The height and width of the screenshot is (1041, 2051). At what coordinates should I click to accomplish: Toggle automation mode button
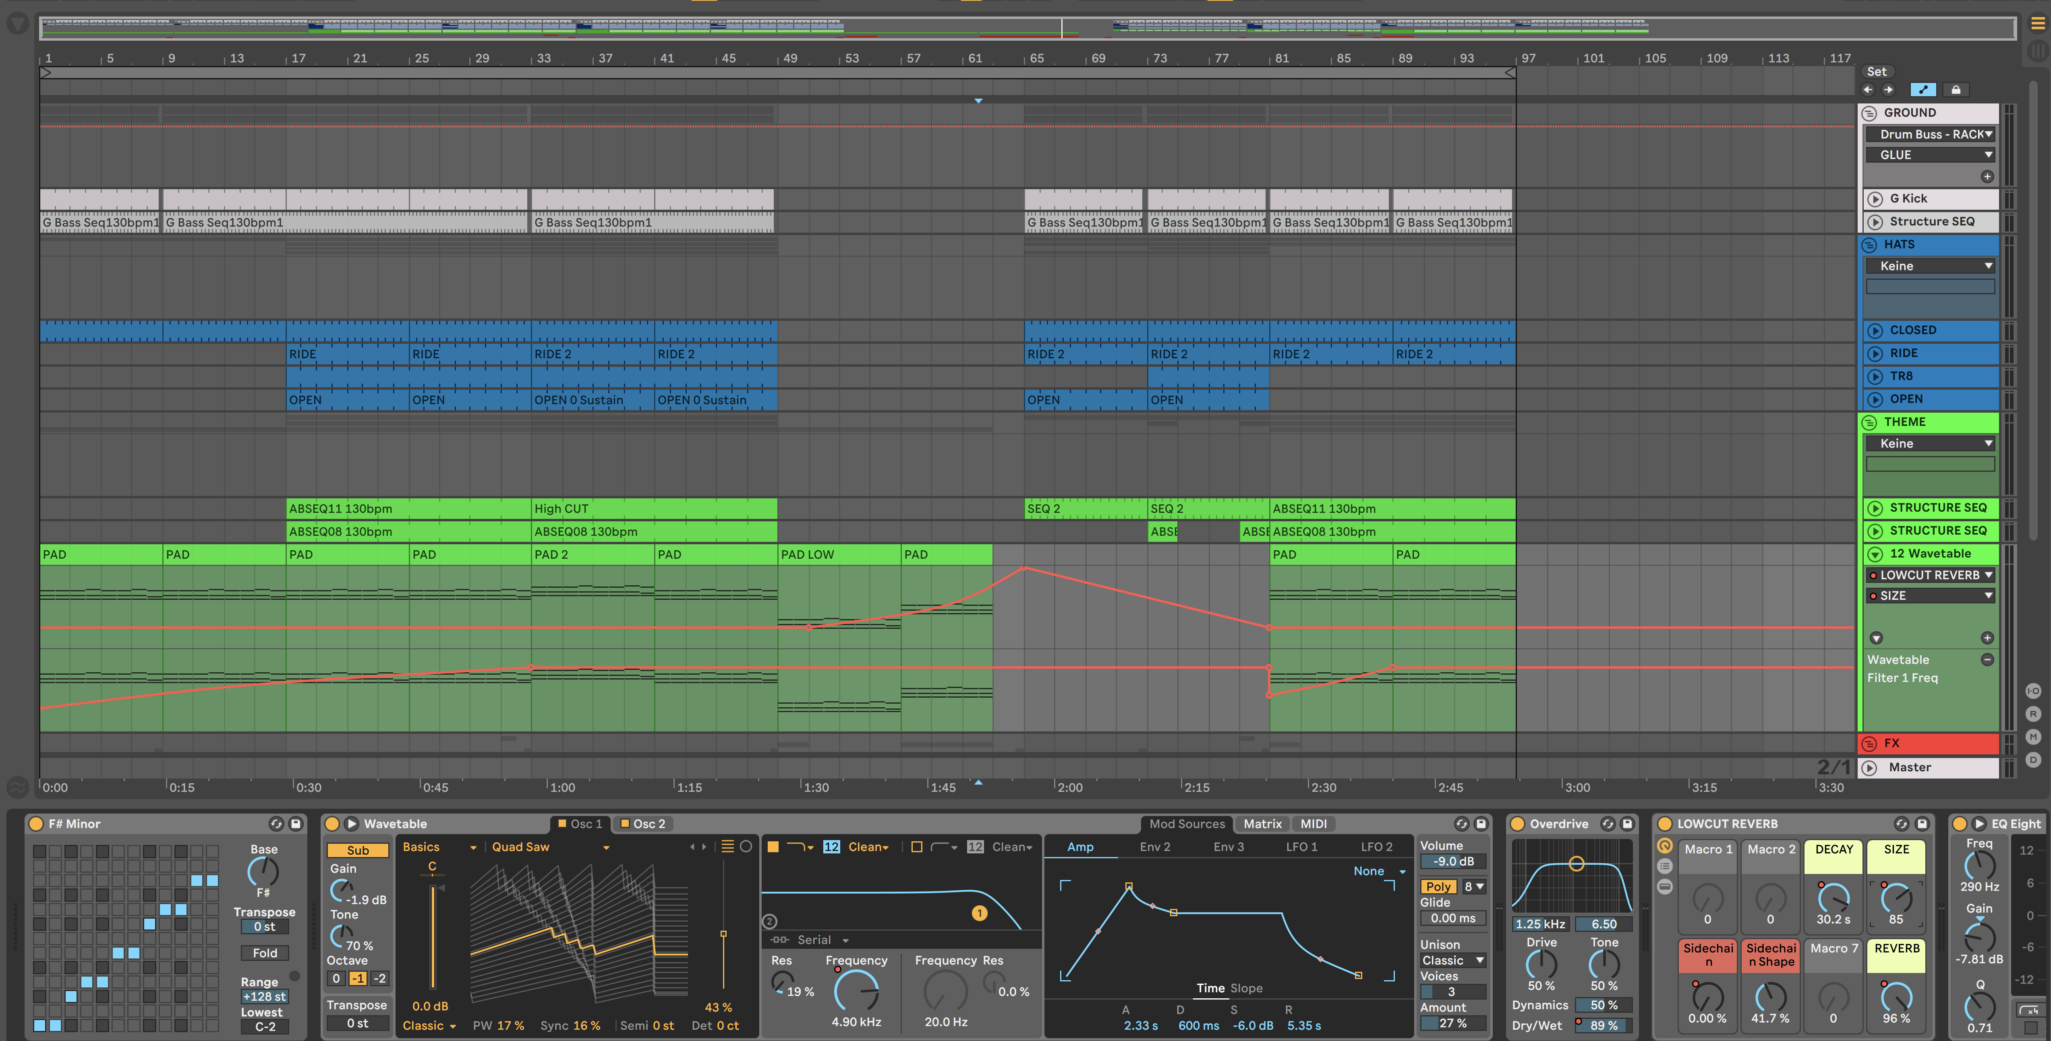[1923, 90]
